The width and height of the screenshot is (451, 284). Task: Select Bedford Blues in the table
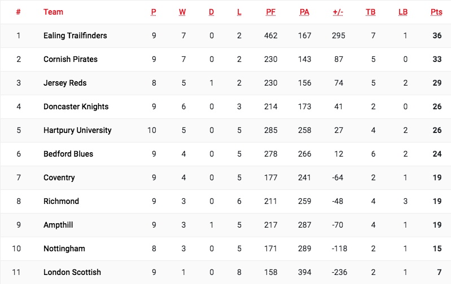68,154
